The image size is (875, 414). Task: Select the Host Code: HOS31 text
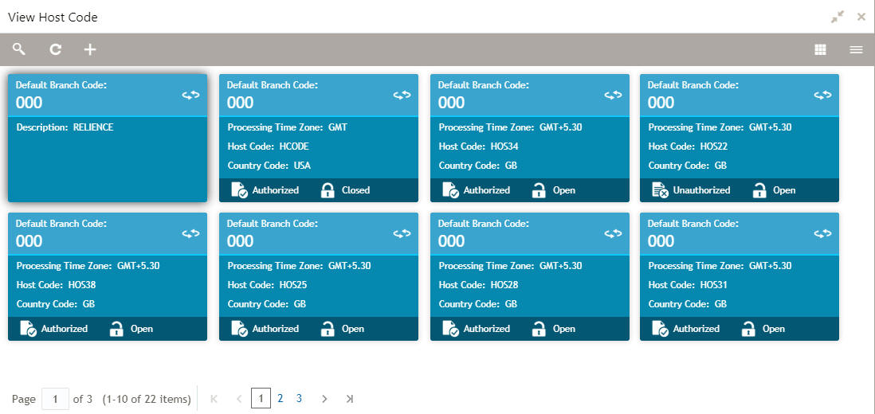pyautogui.click(x=688, y=285)
